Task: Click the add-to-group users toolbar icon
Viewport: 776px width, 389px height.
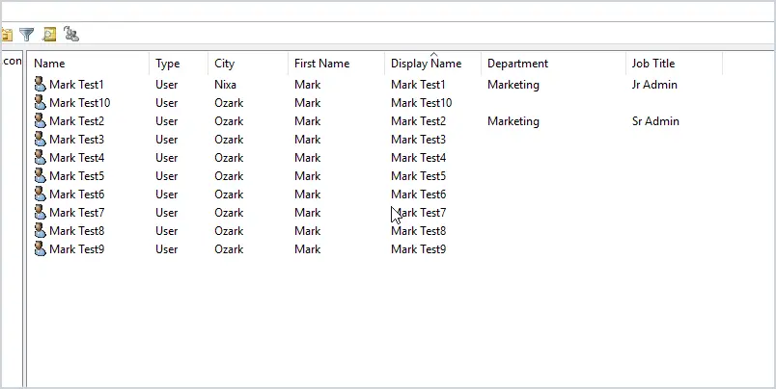Action: pyautogui.click(x=71, y=34)
